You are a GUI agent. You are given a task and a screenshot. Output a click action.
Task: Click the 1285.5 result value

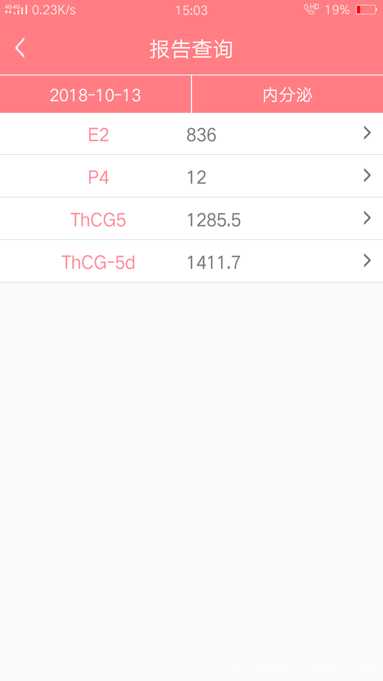(214, 220)
